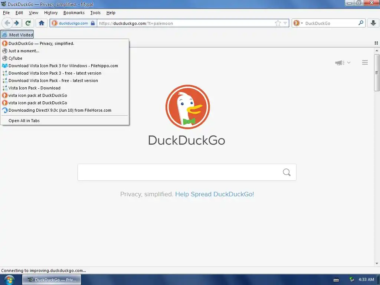
Task: Grab the vertical scrollbar thumb
Action: [x=377, y=73]
